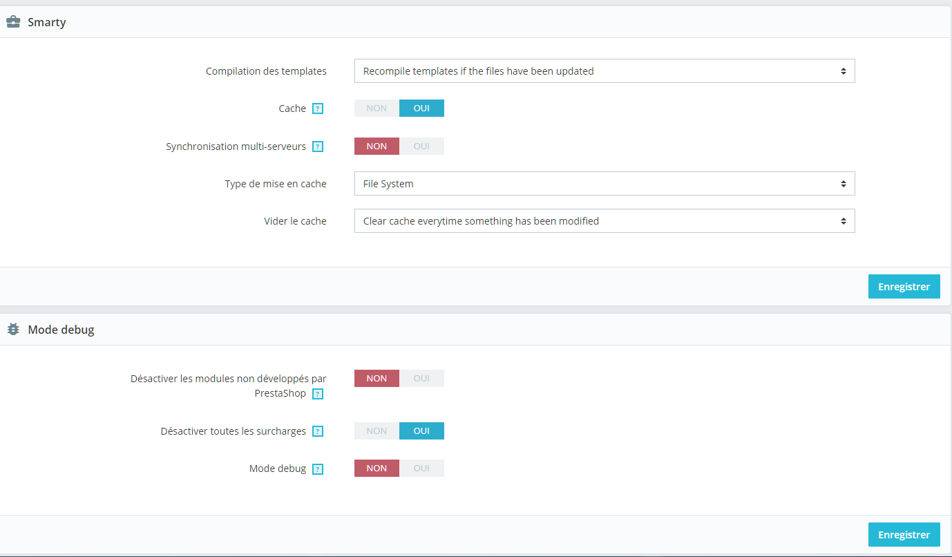The image size is (952, 557).
Task: Set Désactiver toutes les surcharges to NON
Action: coord(377,431)
